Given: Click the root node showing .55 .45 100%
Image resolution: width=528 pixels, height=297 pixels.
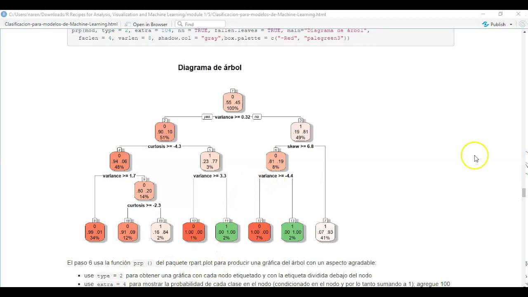Looking at the screenshot, I should (x=233, y=102).
